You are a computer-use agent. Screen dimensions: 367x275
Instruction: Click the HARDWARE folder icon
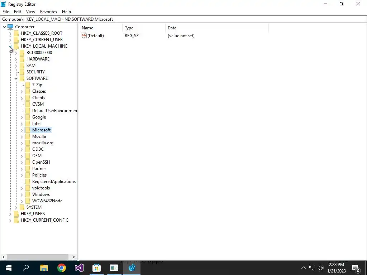[x=22, y=59]
